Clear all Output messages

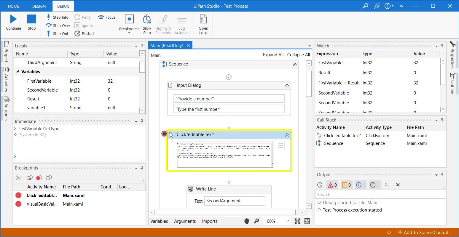[398, 185]
